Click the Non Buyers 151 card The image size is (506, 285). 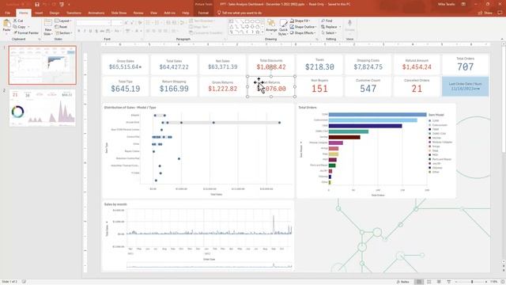click(x=319, y=86)
